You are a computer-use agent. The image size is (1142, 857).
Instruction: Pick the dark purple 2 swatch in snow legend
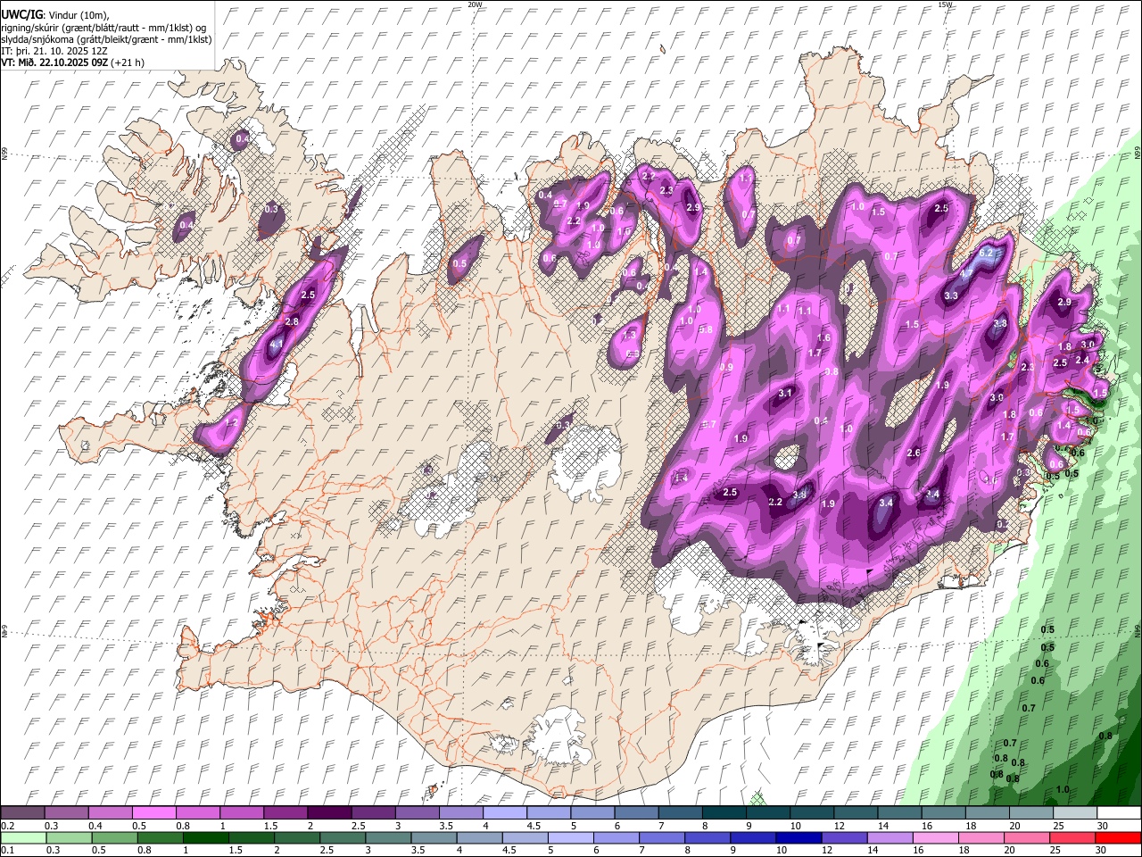tap(328, 813)
